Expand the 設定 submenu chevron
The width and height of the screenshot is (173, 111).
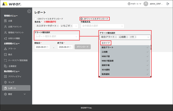tap(25, 94)
